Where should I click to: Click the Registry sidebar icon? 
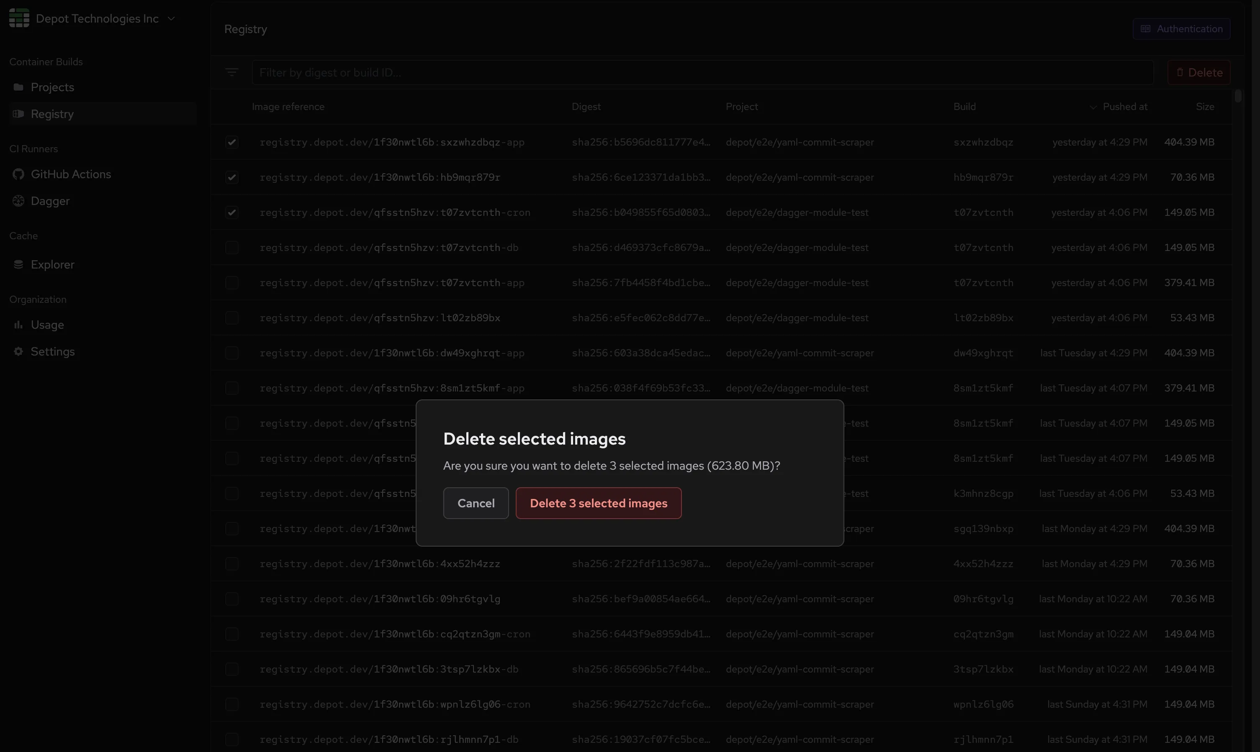click(18, 114)
